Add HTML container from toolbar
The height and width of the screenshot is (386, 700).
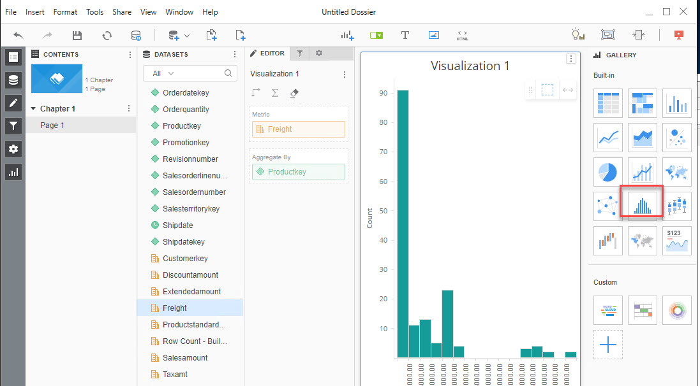click(x=462, y=36)
